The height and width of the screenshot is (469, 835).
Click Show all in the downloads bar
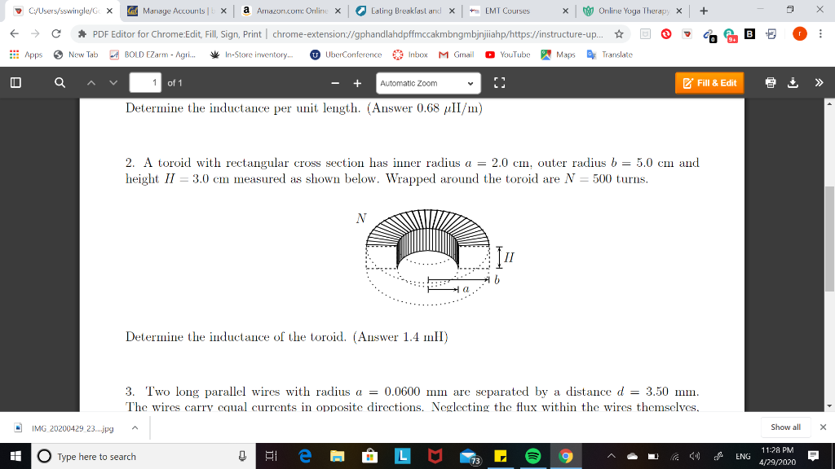click(784, 427)
